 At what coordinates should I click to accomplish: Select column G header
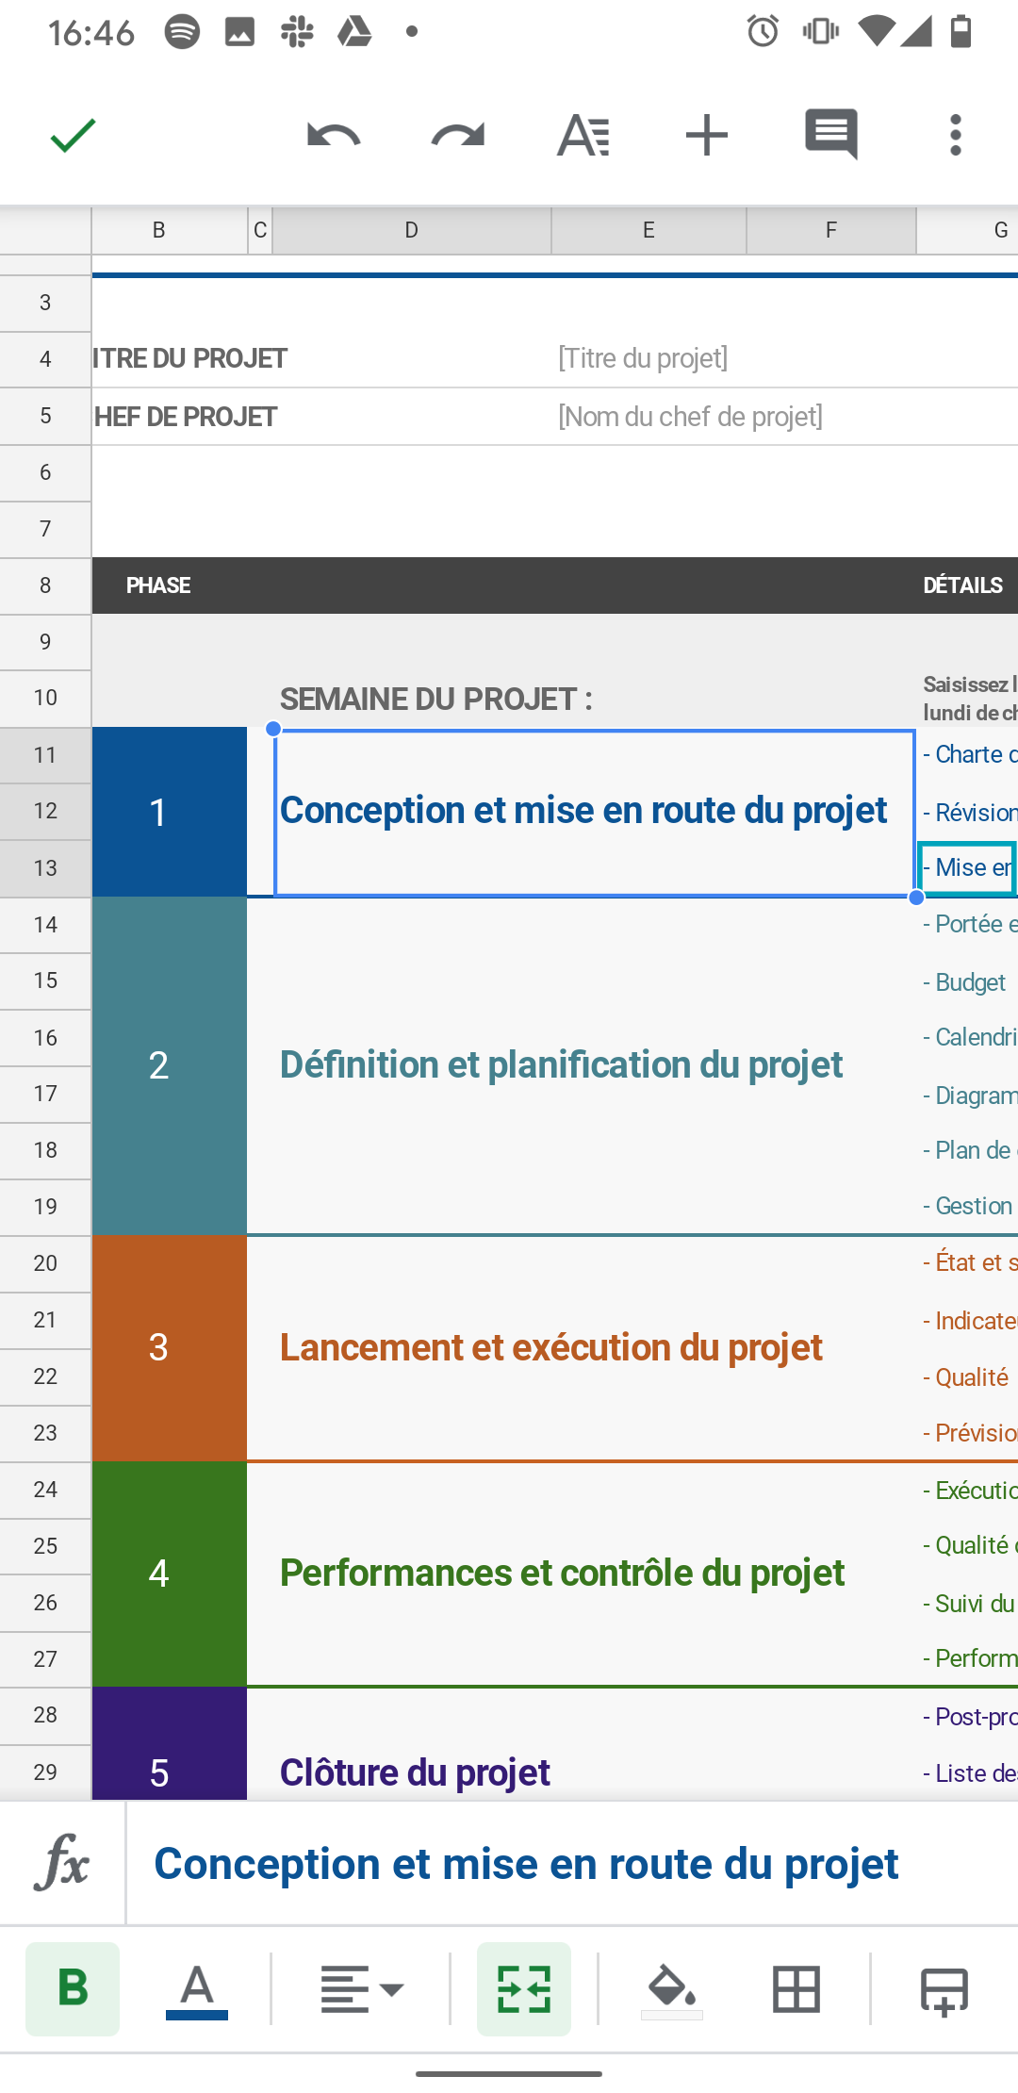click(x=968, y=230)
